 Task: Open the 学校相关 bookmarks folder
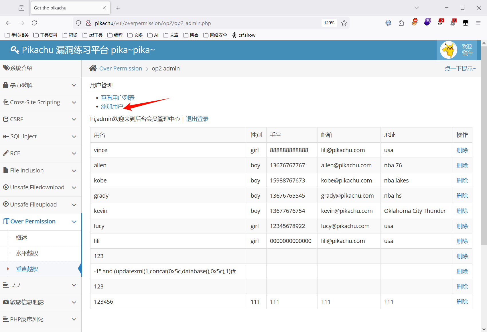[x=17, y=35]
